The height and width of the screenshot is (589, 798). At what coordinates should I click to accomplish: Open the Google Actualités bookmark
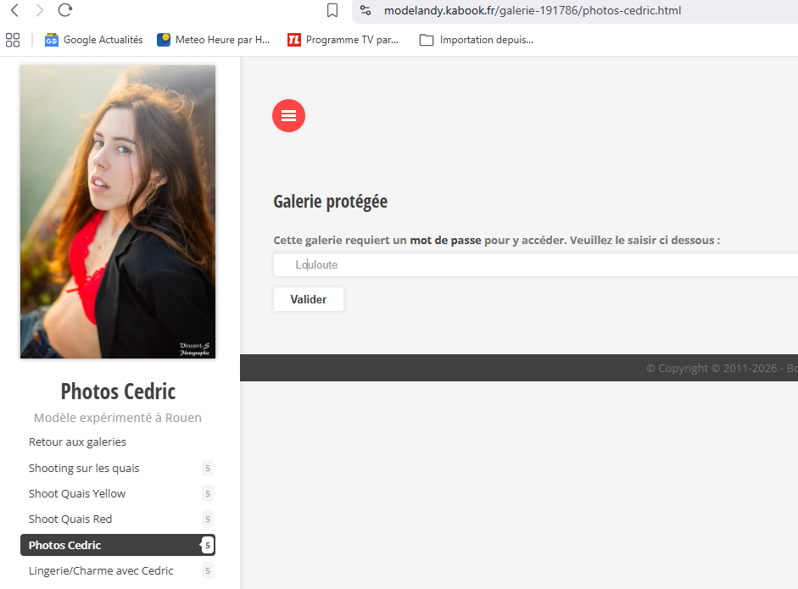click(x=93, y=40)
